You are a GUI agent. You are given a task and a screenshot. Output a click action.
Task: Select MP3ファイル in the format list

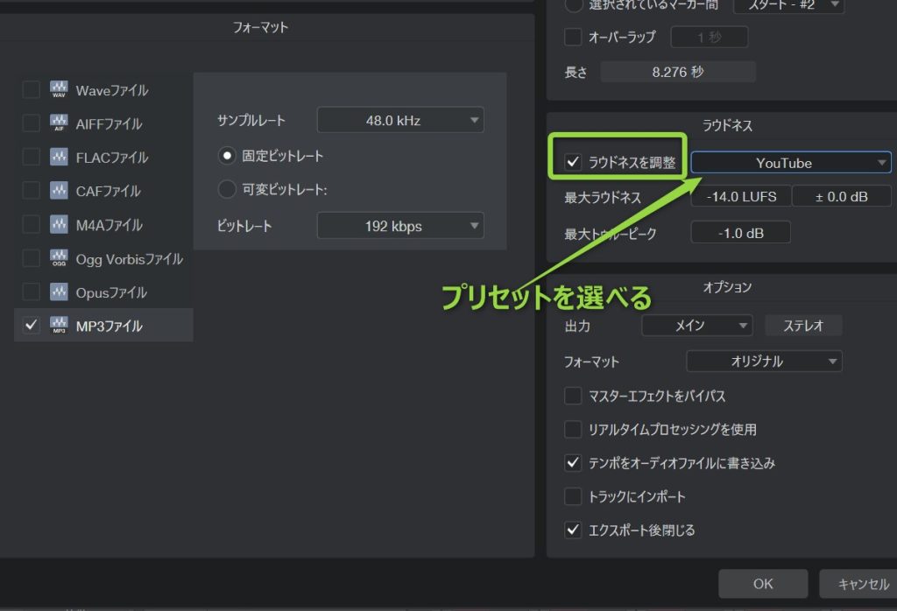[109, 326]
